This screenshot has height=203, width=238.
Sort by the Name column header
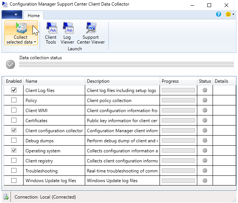[x=31, y=81]
